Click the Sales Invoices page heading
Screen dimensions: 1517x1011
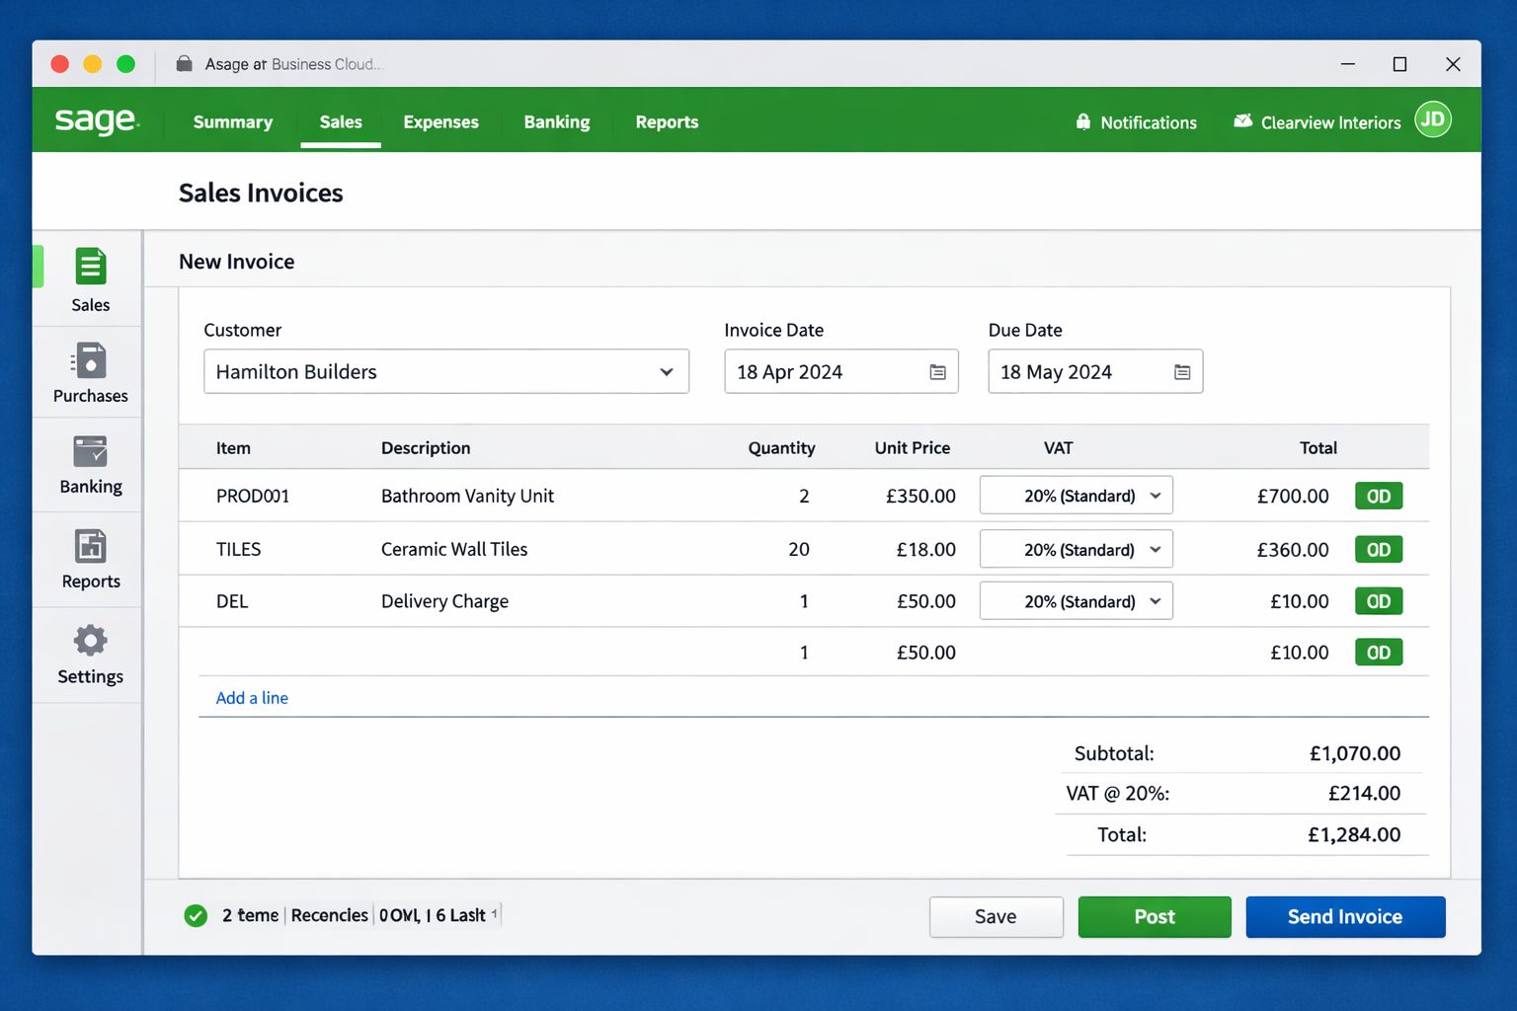[x=261, y=193]
